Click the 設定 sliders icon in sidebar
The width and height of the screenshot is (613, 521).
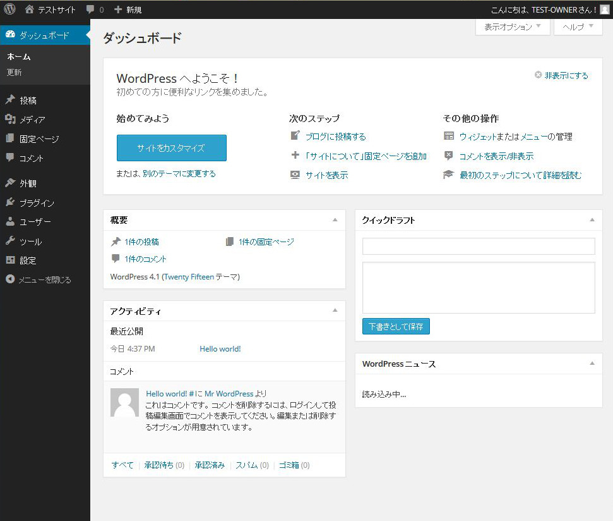click(x=10, y=259)
